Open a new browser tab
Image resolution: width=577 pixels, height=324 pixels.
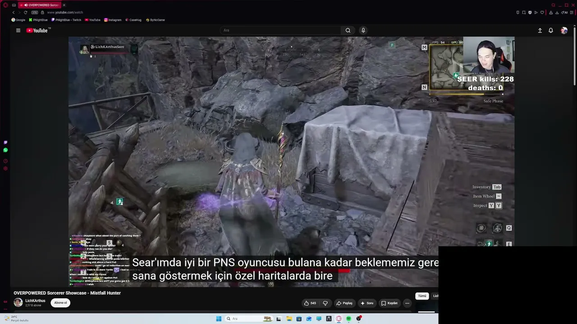[64, 5]
